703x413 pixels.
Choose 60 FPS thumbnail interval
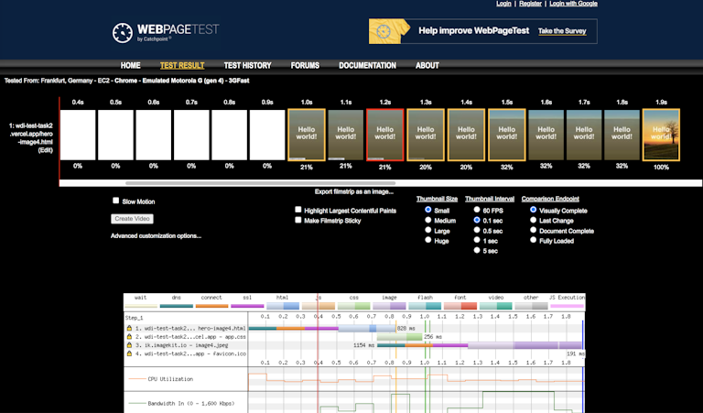(x=477, y=210)
